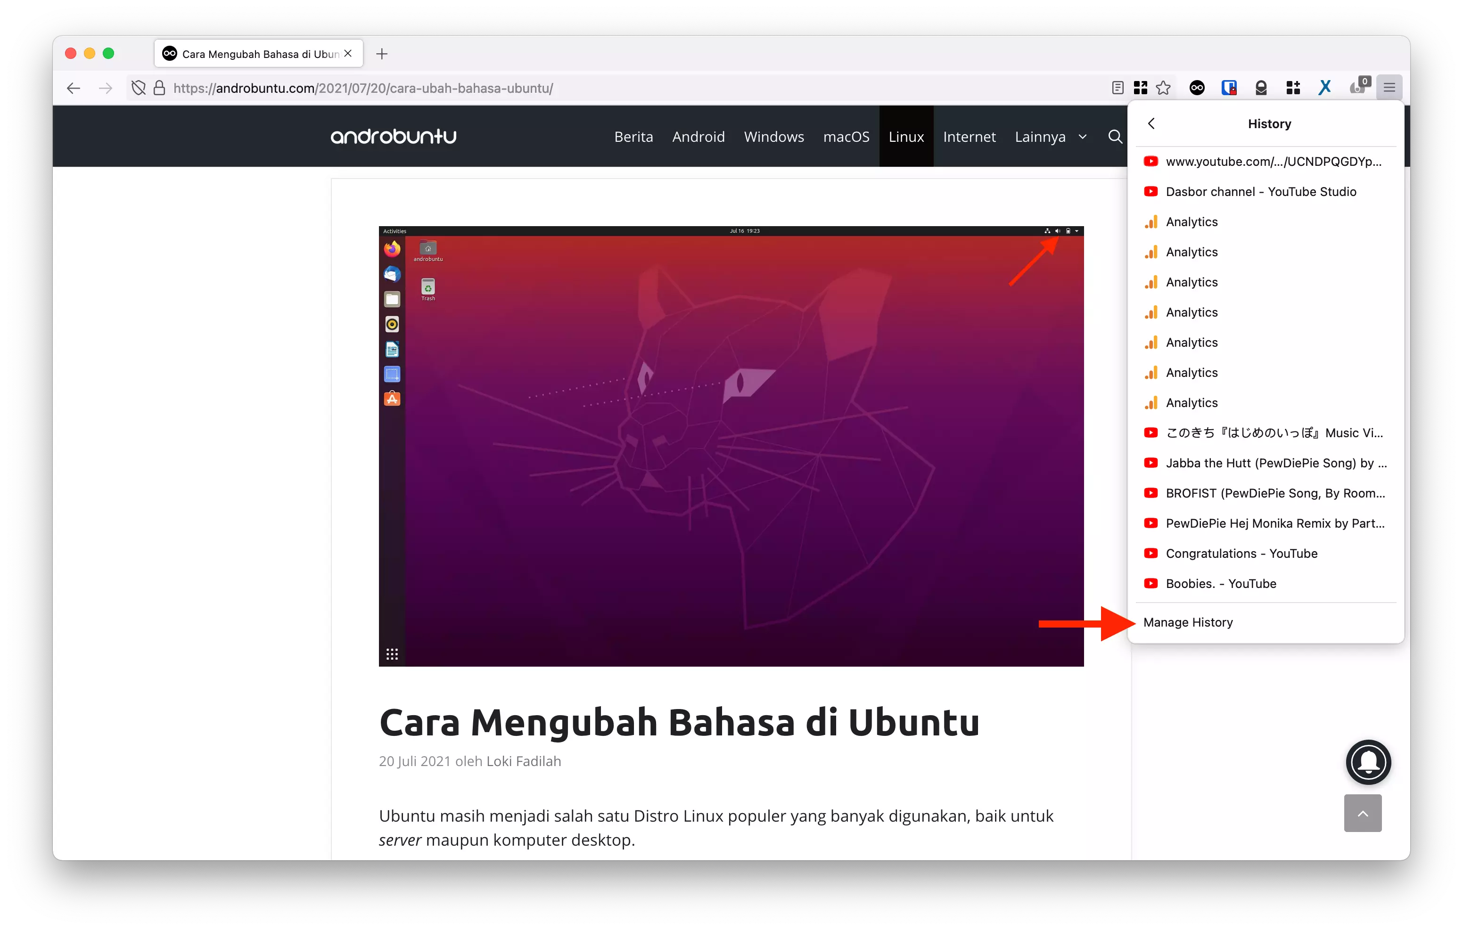This screenshot has width=1463, height=930.
Task: Click the back arrow in history panel
Action: click(1151, 122)
